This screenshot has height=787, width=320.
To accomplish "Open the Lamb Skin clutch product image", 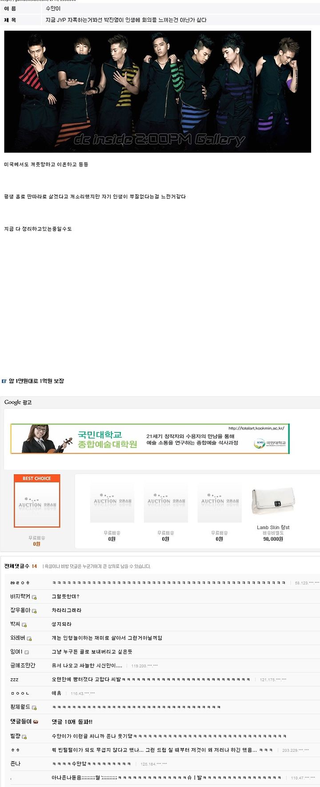I will (x=273, y=501).
